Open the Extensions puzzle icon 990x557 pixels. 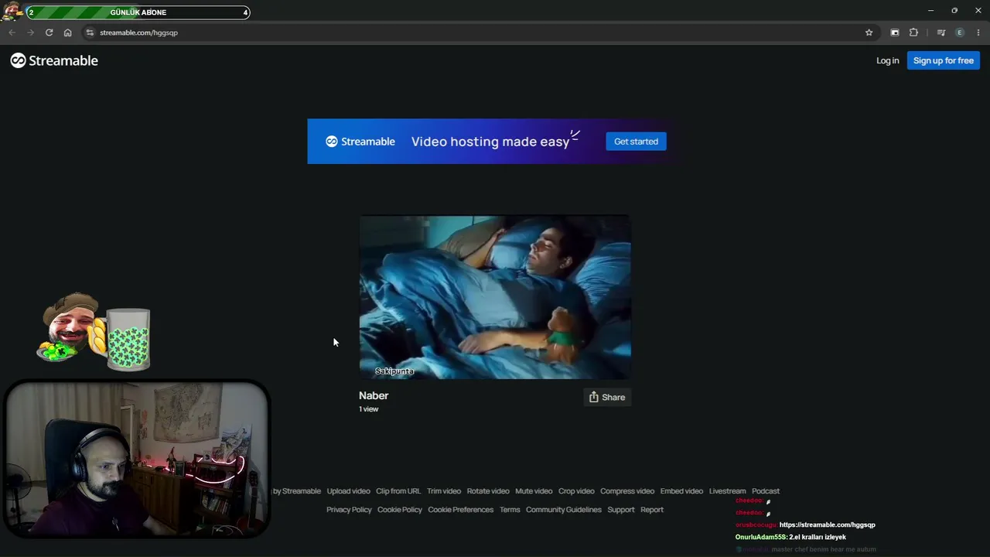pos(913,32)
